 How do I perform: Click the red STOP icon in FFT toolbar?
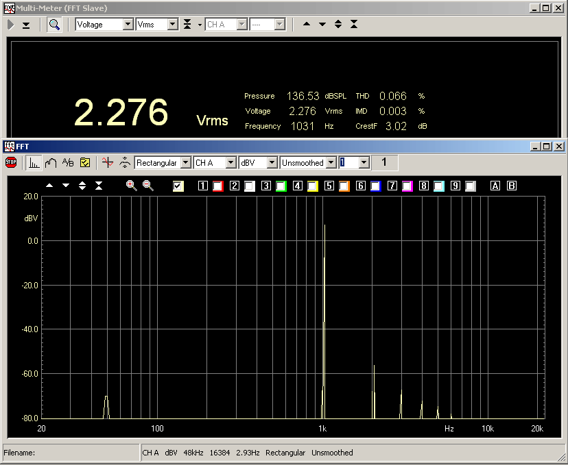11,163
